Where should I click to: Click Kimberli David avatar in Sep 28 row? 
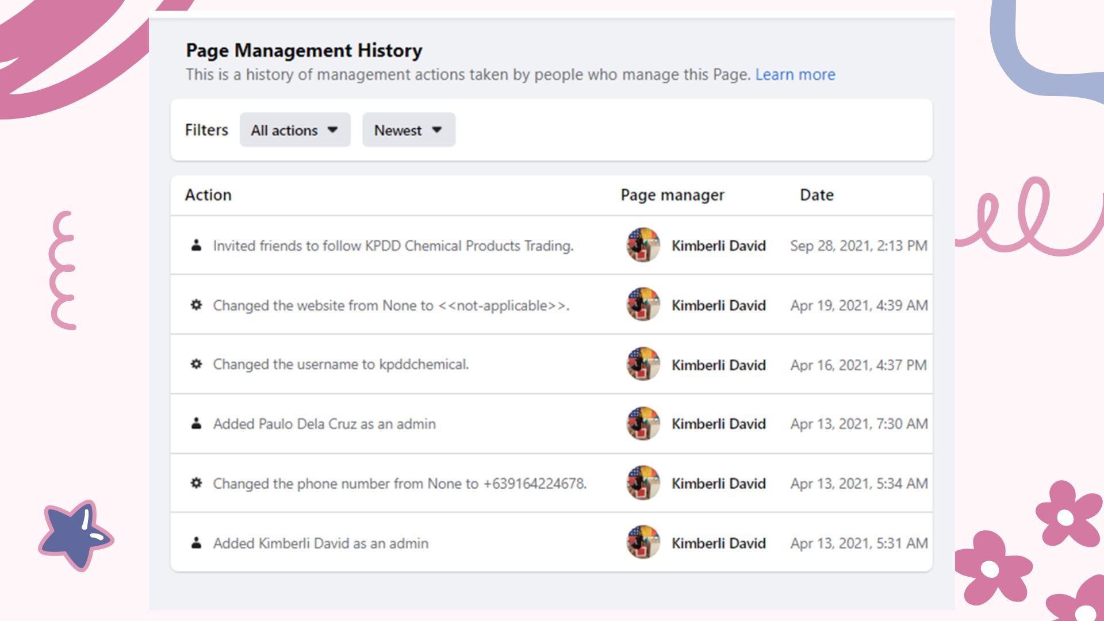[643, 246]
